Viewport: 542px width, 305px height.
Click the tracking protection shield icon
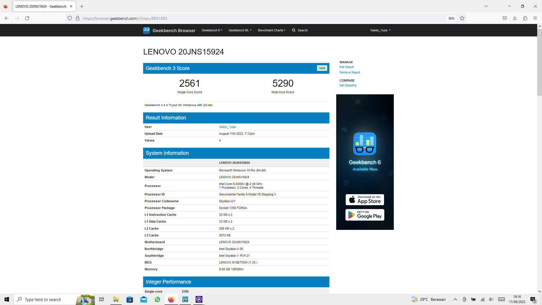pos(70,18)
